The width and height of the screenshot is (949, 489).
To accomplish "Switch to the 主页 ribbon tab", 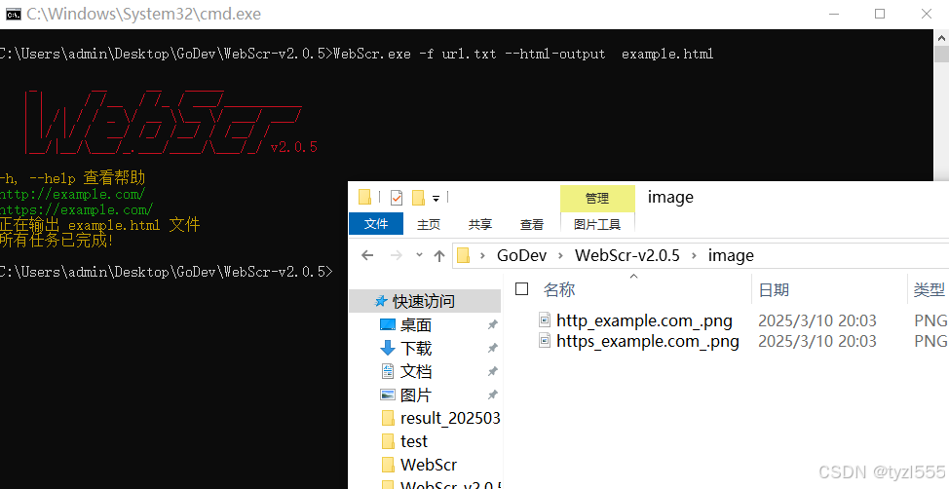I will 429,224.
